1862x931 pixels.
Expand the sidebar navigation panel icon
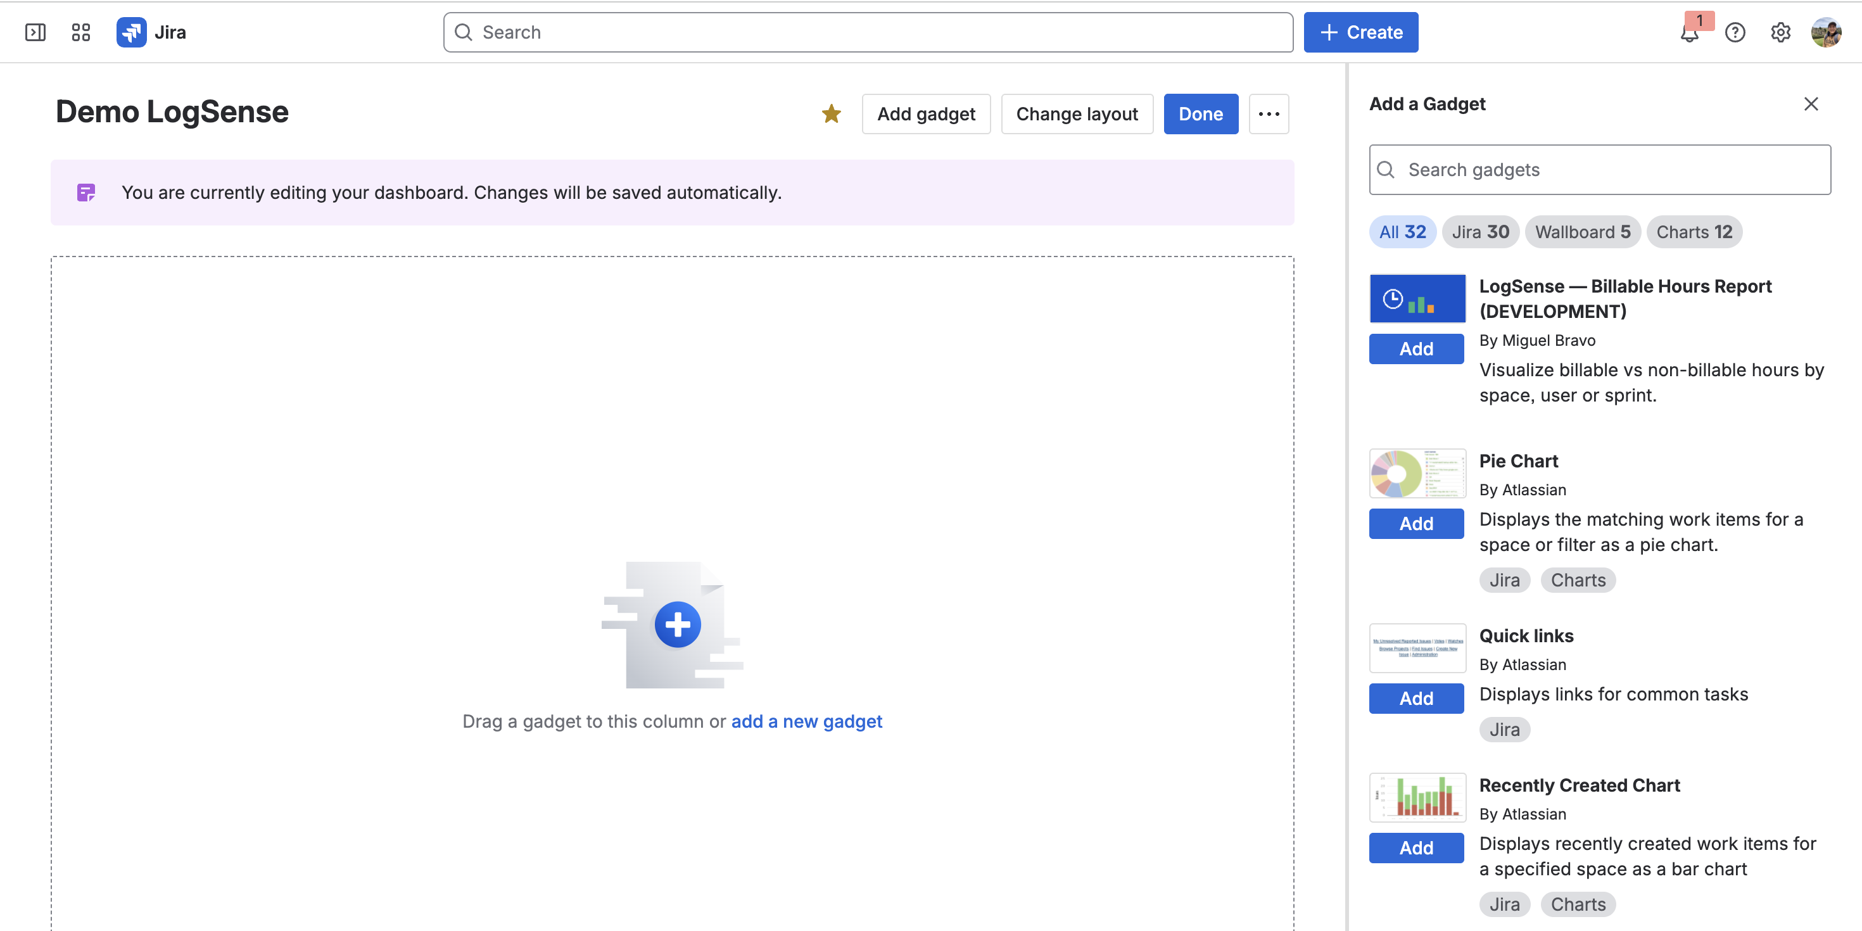pyautogui.click(x=35, y=32)
